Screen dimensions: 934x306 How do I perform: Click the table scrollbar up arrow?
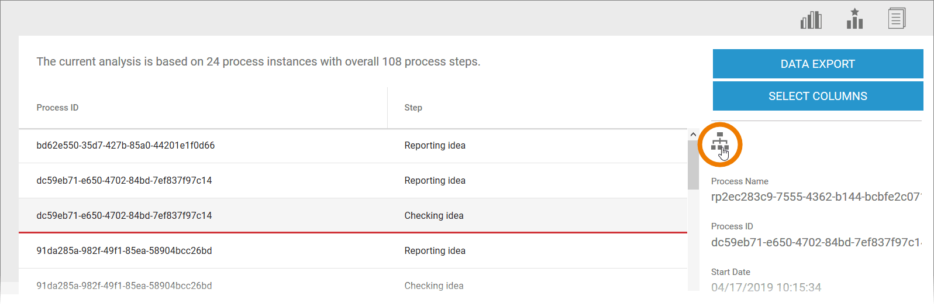(x=693, y=135)
